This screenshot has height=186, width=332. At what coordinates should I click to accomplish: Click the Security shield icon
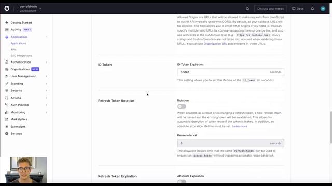tap(7, 91)
